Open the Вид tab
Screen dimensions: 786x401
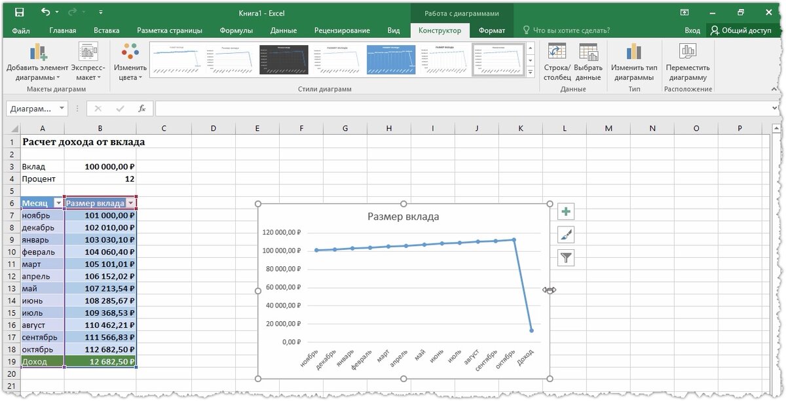pyautogui.click(x=394, y=30)
